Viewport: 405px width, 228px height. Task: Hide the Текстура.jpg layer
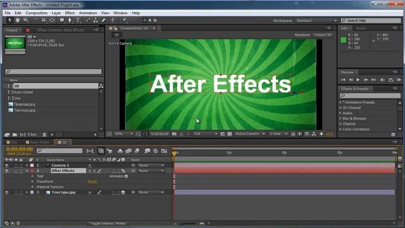coord(7,193)
